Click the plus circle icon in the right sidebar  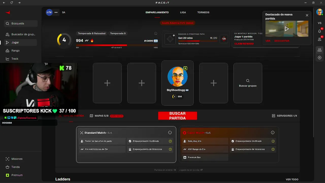point(320,58)
